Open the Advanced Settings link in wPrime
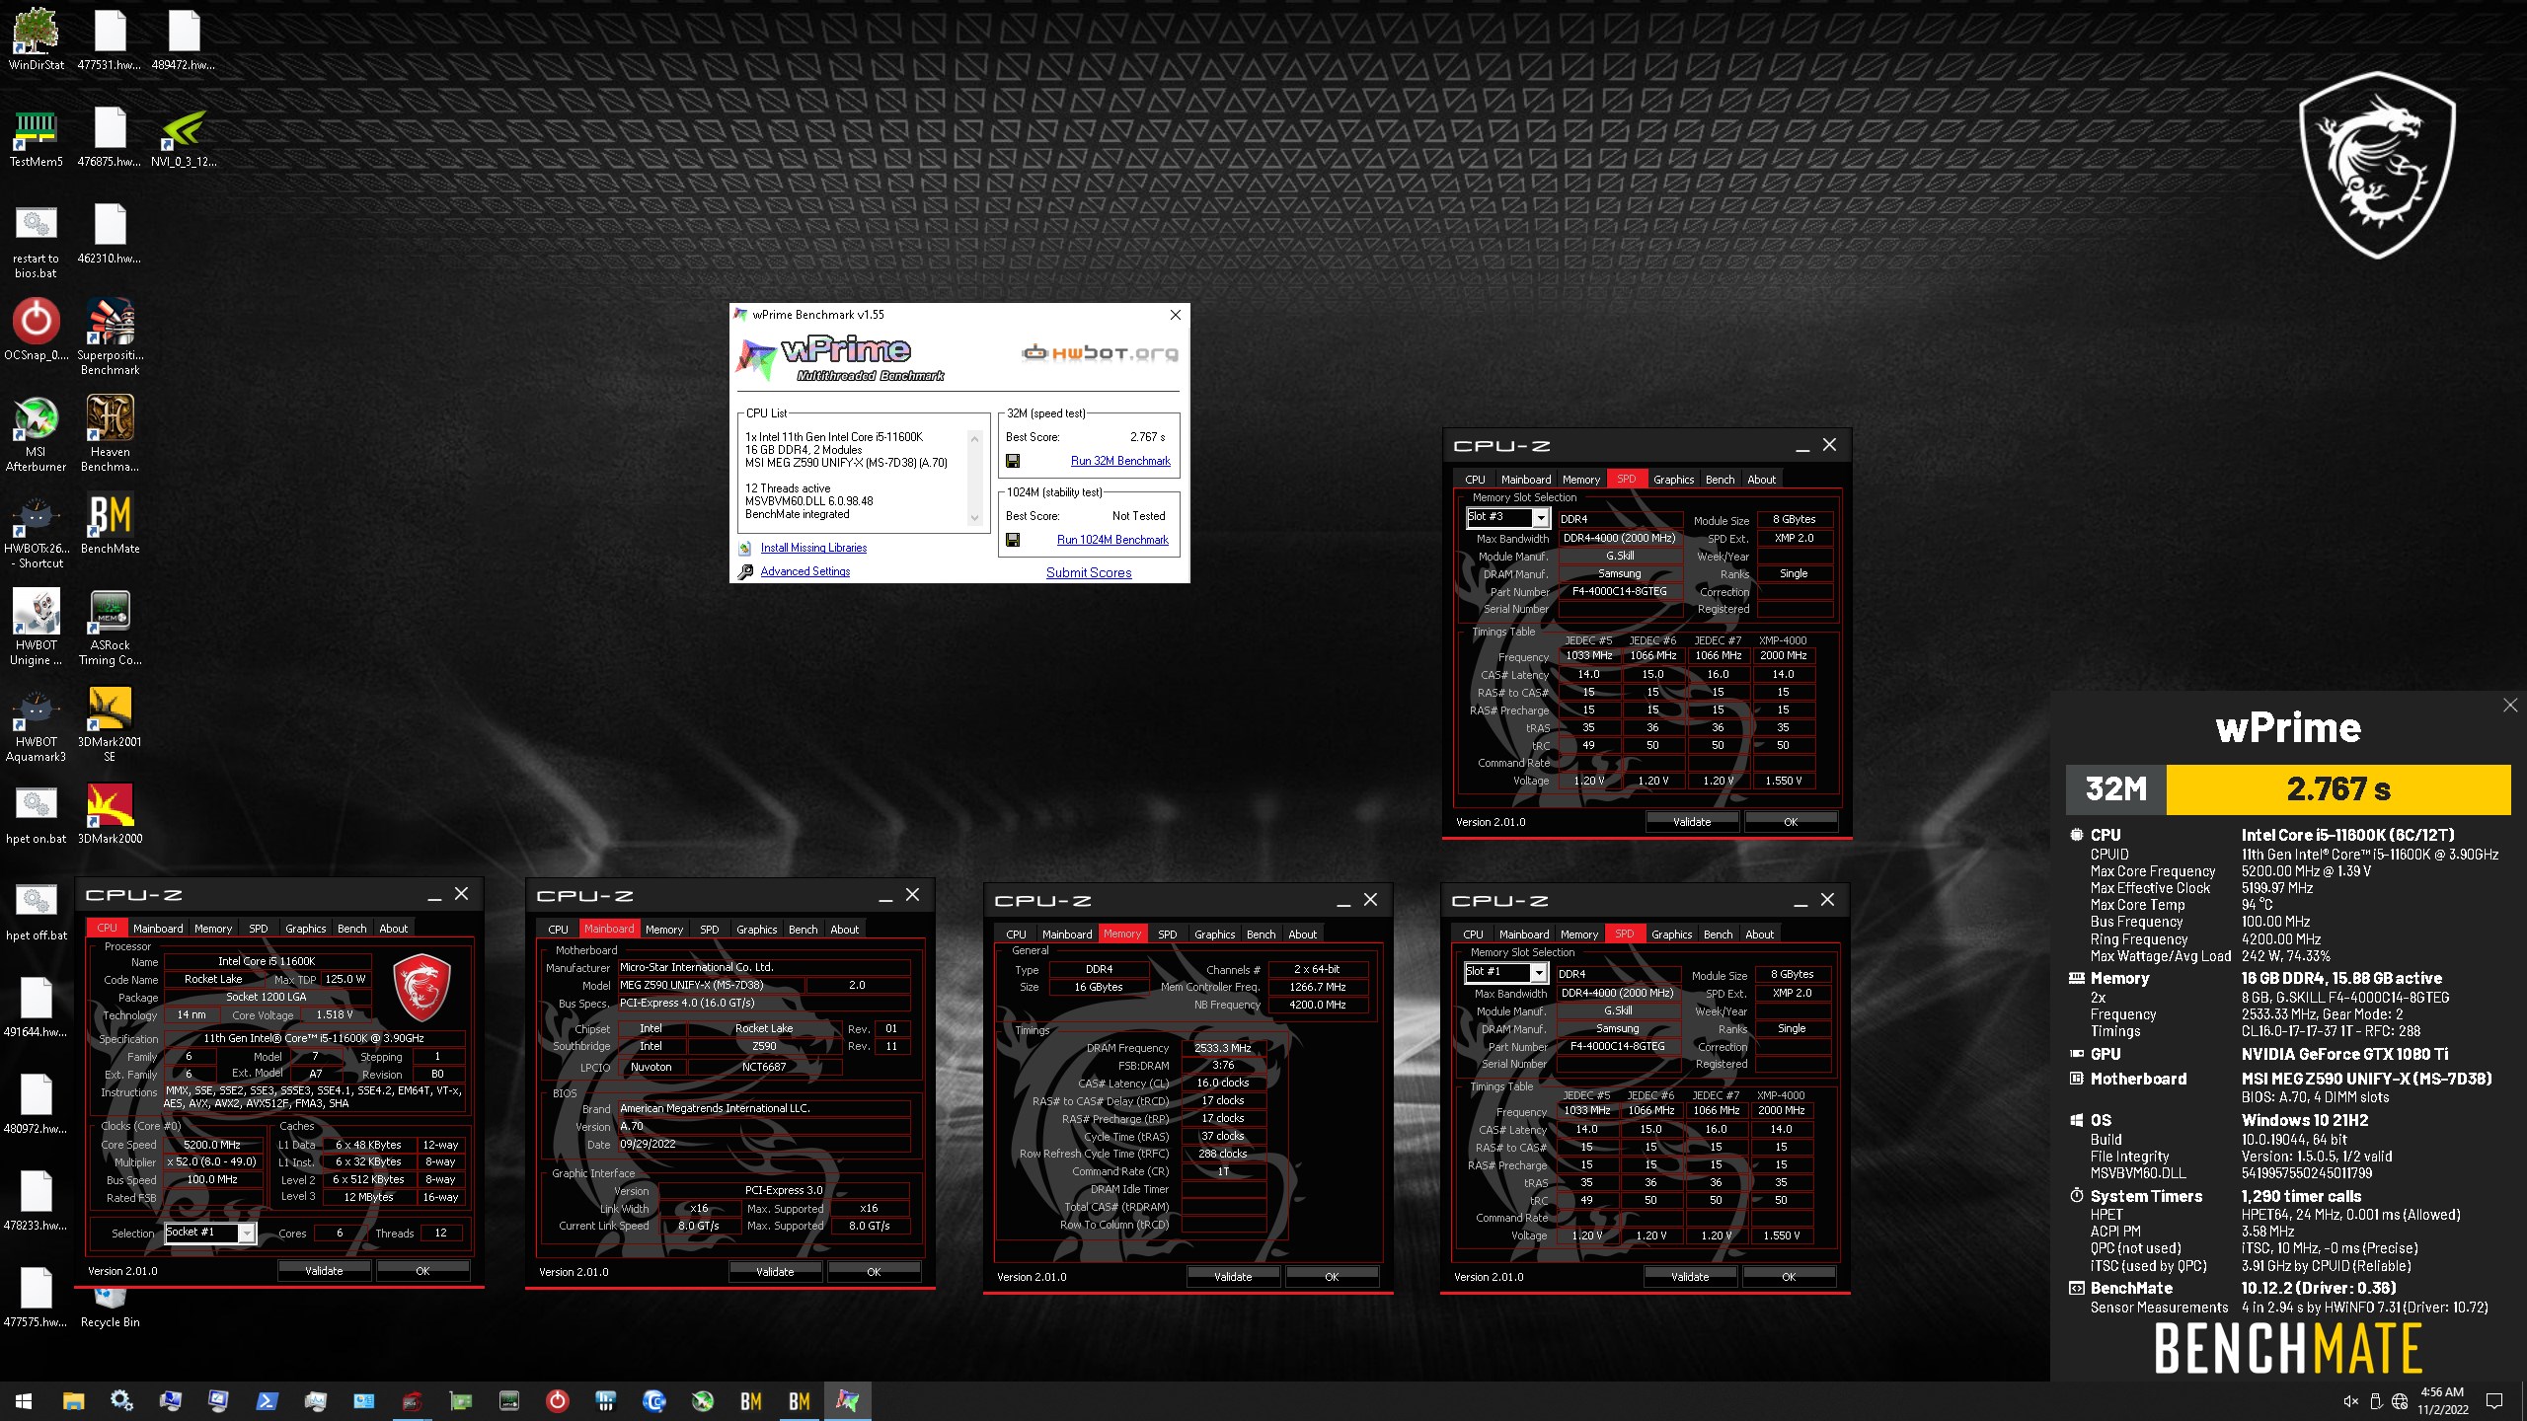Viewport: 2527px width, 1421px height. (804, 571)
